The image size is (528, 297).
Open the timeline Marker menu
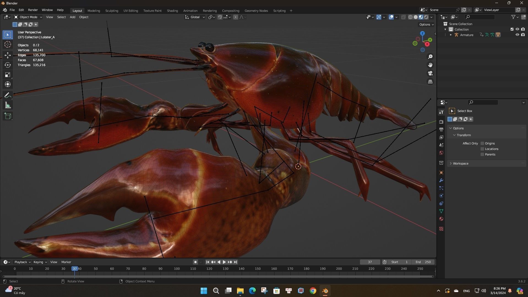pos(66,262)
